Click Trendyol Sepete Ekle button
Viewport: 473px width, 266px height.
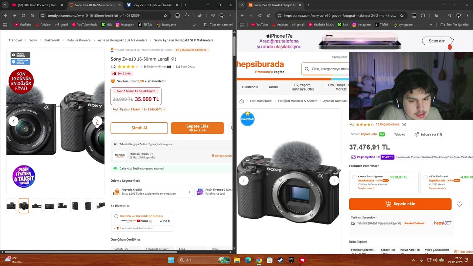pyautogui.click(x=197, y=128)
